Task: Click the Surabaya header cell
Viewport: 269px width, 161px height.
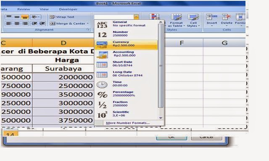Action: click(63, 69)
